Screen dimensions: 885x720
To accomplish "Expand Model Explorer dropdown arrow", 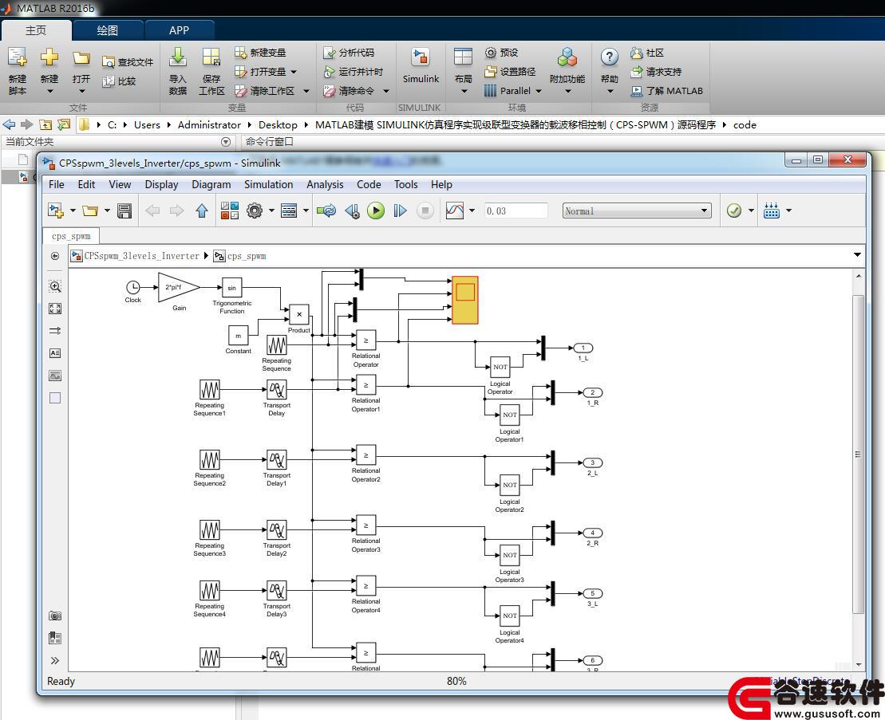I will (x=306, y=210).
